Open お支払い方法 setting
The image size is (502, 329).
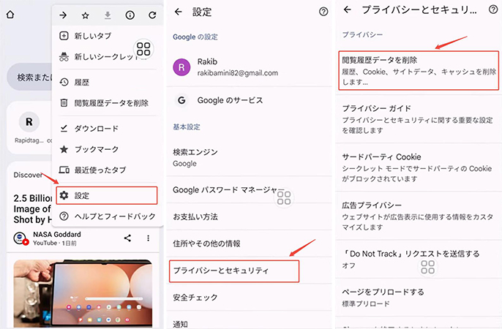click(x=249, y=217)
